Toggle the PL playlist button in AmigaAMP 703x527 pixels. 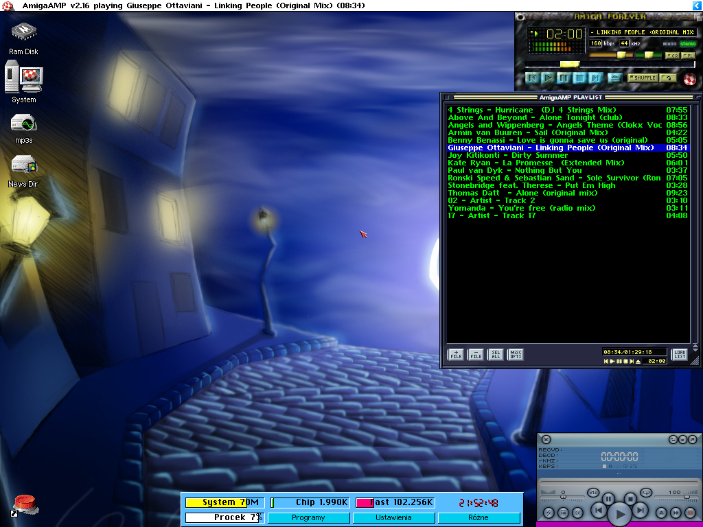tap(687, 56)
